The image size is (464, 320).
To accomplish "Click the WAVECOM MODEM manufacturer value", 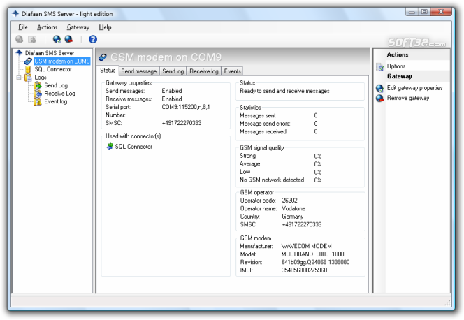I will click(x=306, y=246).
